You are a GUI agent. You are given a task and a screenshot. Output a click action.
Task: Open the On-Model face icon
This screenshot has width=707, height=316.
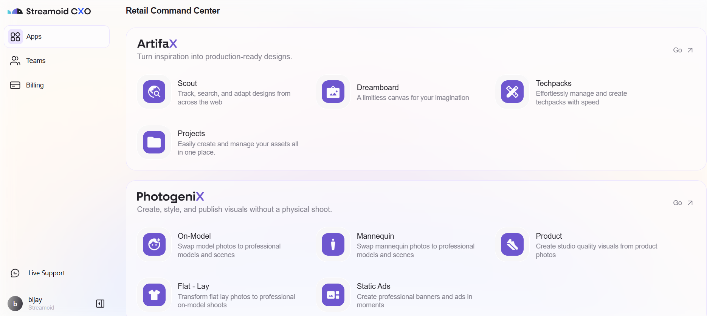[x=154, y=244]
